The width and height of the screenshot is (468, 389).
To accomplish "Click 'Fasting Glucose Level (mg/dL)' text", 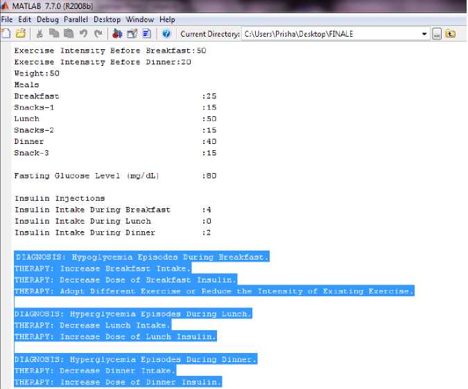I will point(87,176).
